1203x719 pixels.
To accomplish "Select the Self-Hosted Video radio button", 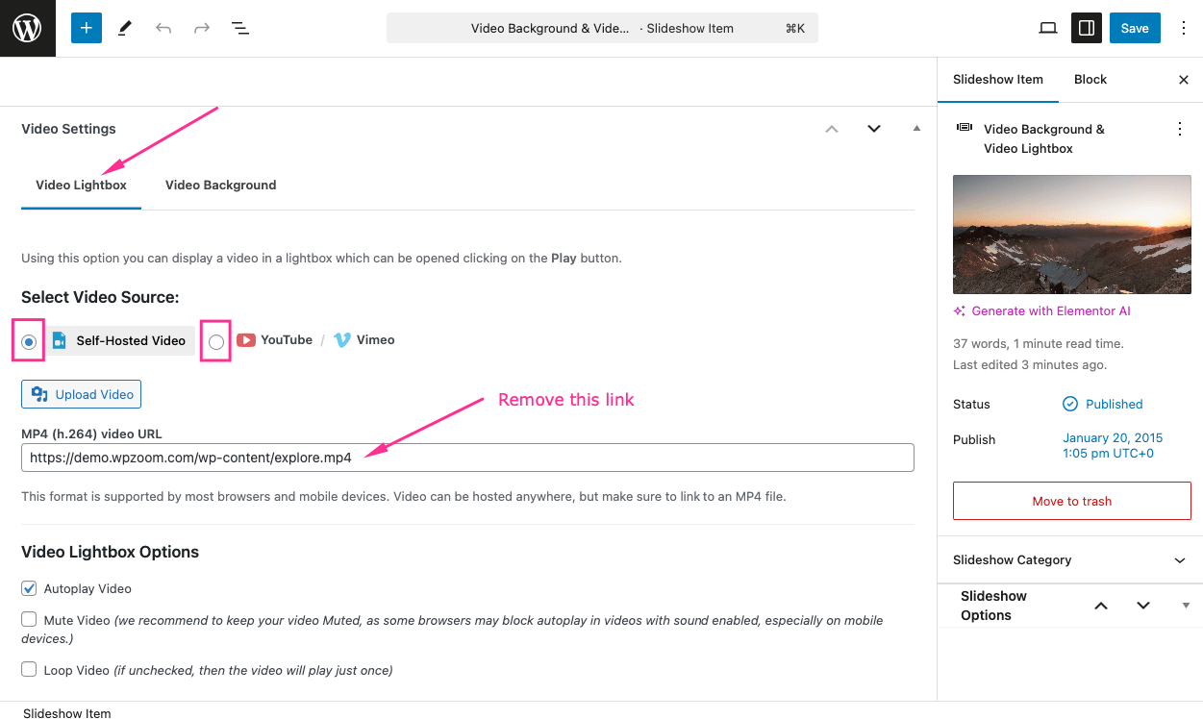I will [29, 341].
